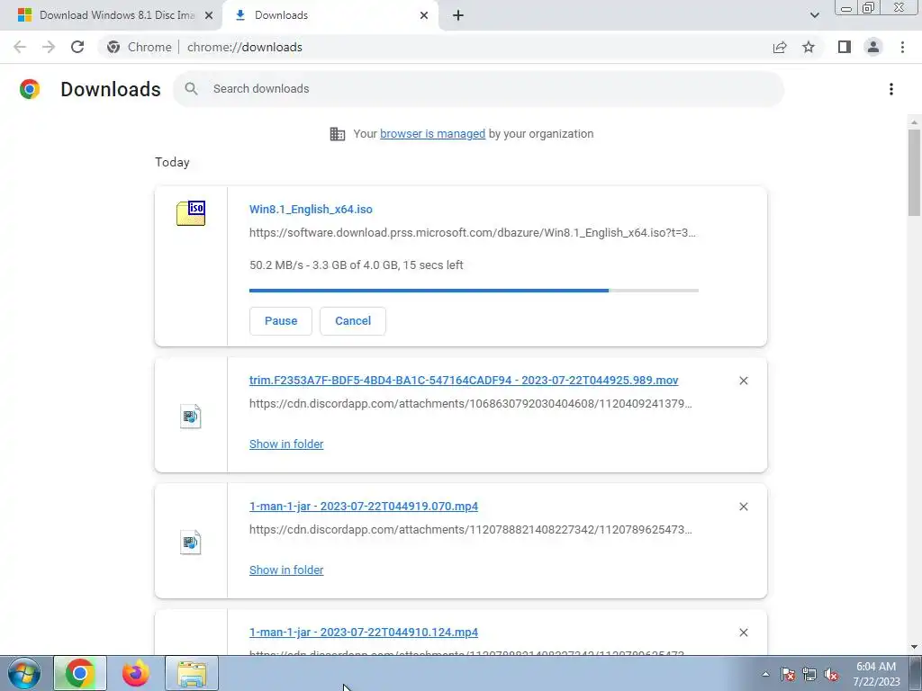Click cdn.discordapp.com URL under 044919.070.mp4
The width and height of the screenshot is (922, 691).
pyautogui.click(x=470, y=529)
